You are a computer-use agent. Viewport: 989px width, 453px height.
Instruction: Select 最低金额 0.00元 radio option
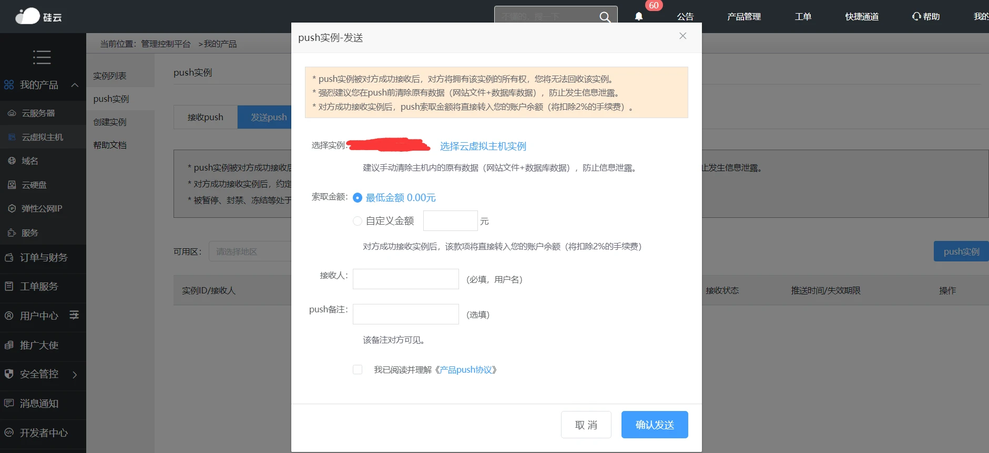tap(358, 198)
